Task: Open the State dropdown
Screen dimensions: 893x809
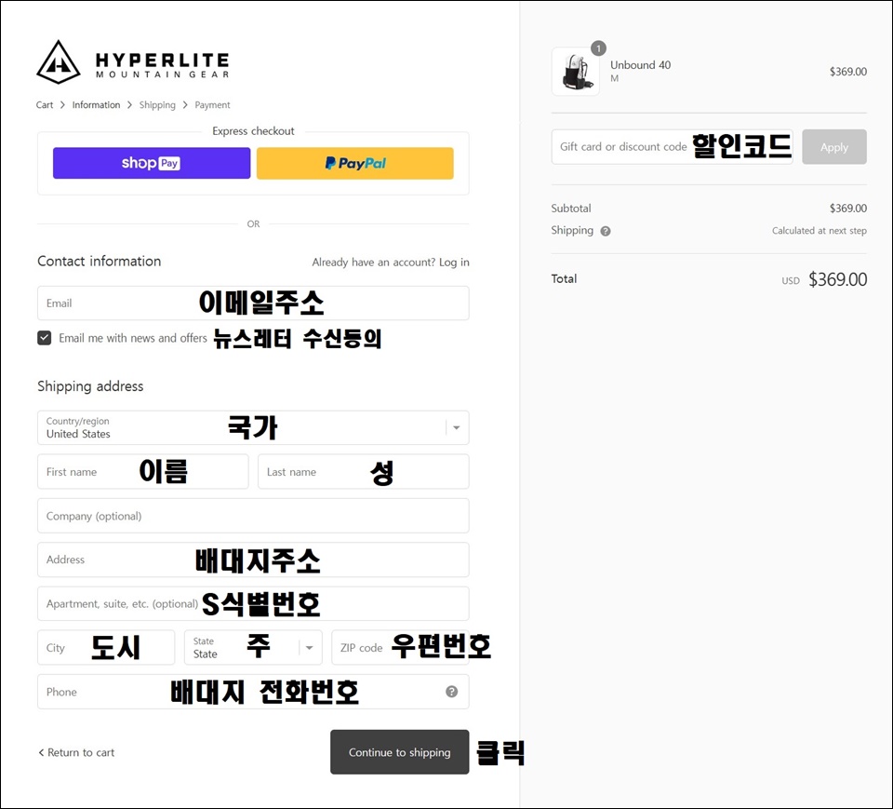Action: pyautogui.click(x=253, y=648)
